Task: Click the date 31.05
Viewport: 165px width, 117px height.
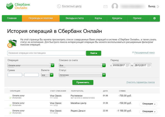Action: point(105,103)
